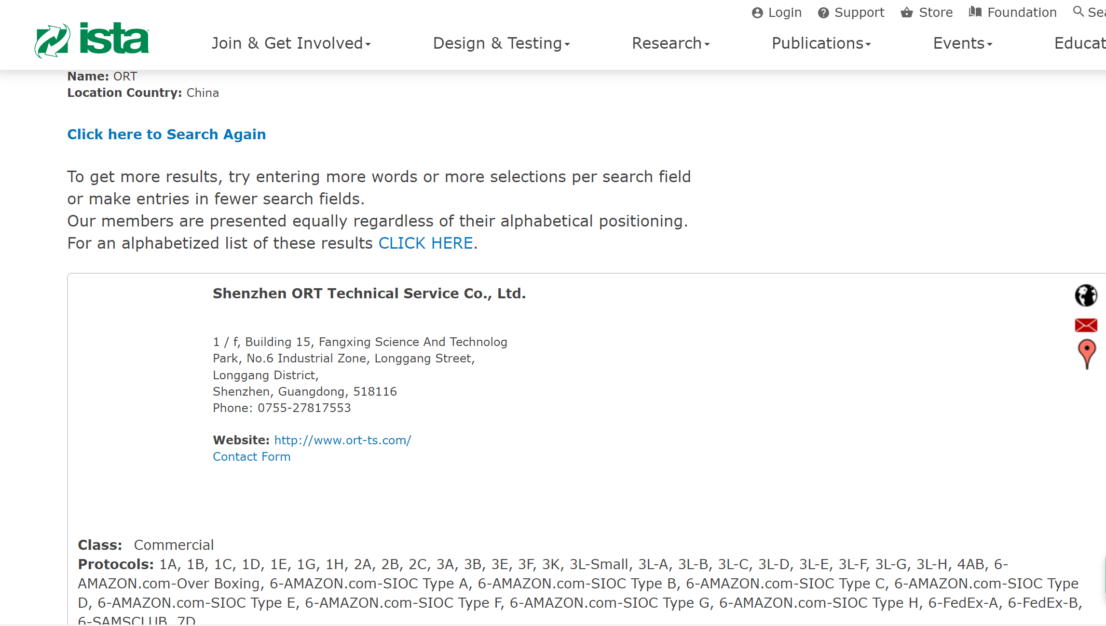Click the ISTA logo
Screen dimensions: 1106x626
(92, 40)
